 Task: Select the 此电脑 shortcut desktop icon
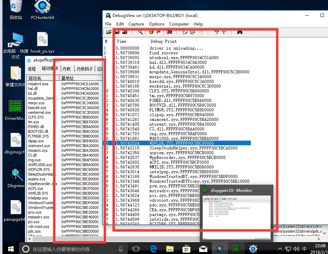coord(16,46)
